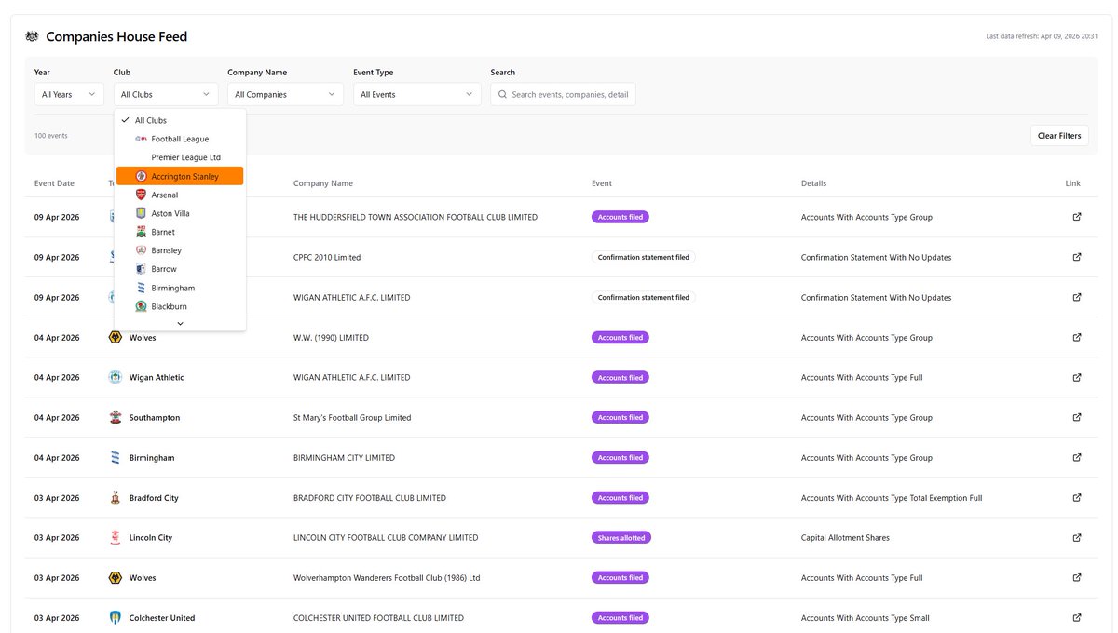Select highlighted Accrington Stanley option
The image size is (1118, 633).
pos(180,176)
